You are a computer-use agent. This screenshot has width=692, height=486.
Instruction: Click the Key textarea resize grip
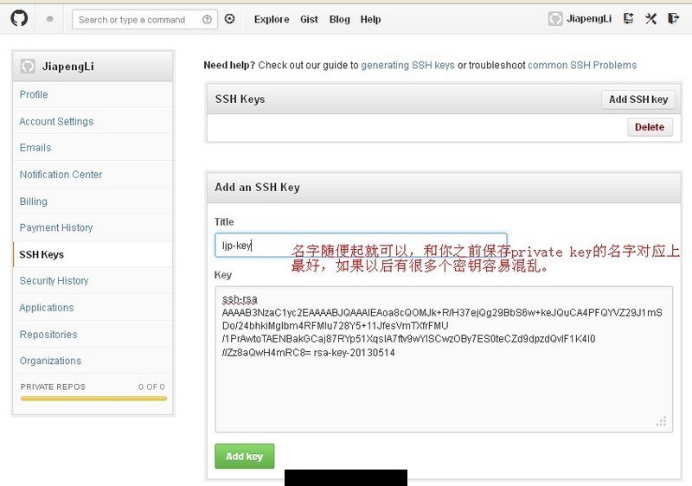pyautogui.click(x=661, y=421)
